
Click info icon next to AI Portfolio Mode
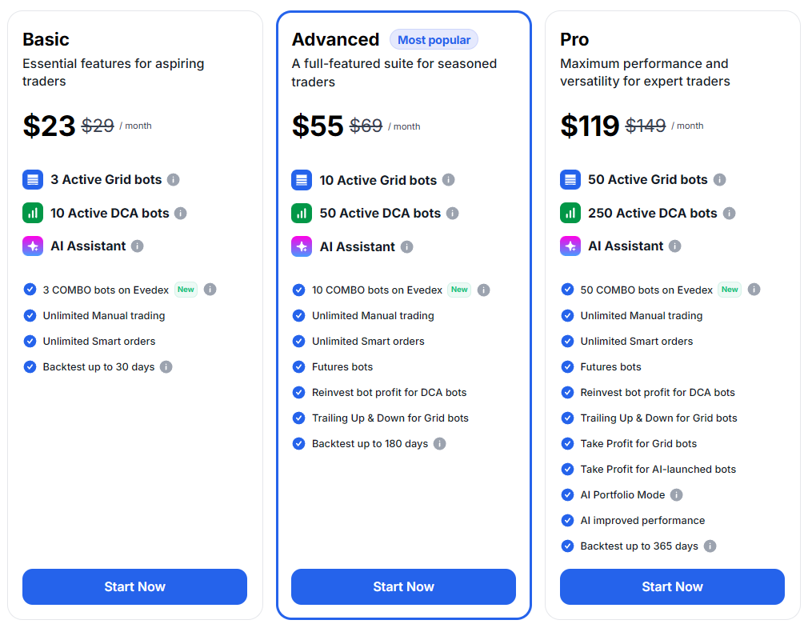point(677,495)
